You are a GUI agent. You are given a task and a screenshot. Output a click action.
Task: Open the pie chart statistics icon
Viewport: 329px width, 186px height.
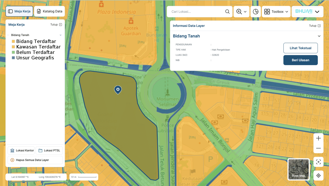[256, 11]
